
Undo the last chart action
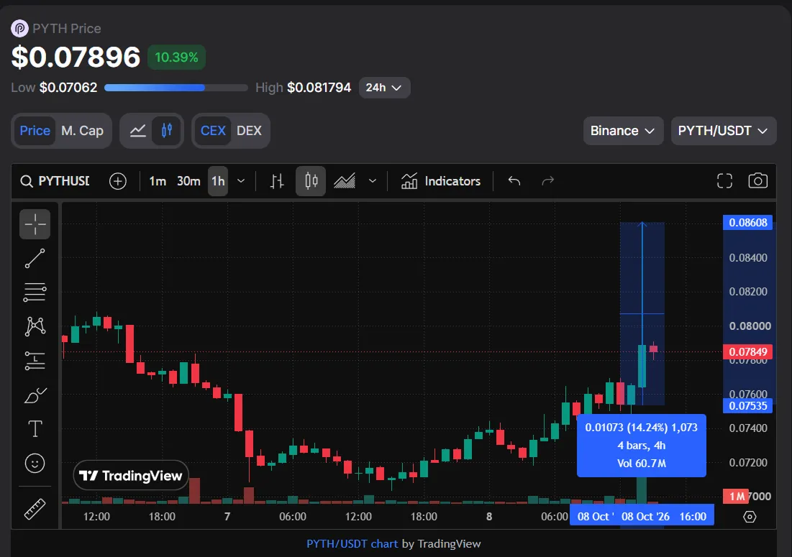coord(514,181)
